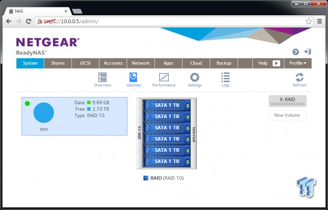This screenshot has height=210, width=328.
Task: Click the green Data legend swatch
Action: pos(89,102)
